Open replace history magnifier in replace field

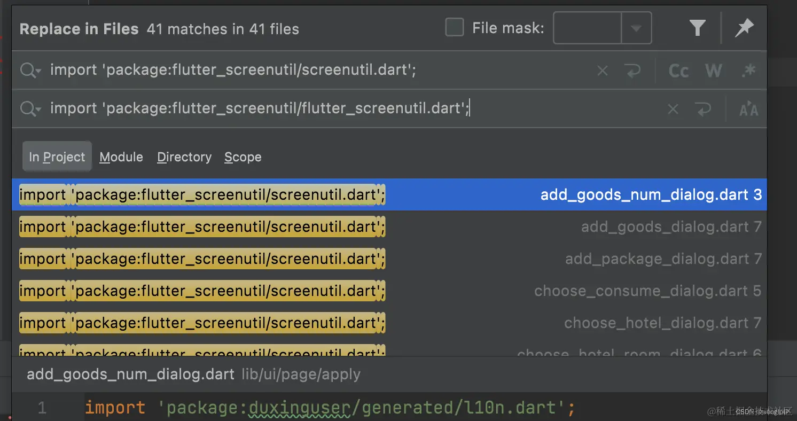[x=30, y=109]
